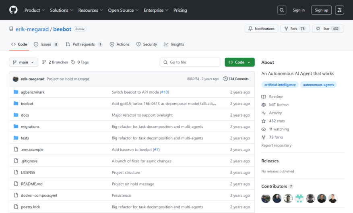Screen dimensions: 353x213
Task: Click the MIT license scales icon
Action: 264,105
